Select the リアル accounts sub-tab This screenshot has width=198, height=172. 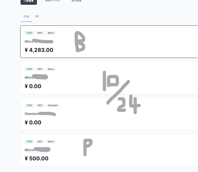[26, 17]
